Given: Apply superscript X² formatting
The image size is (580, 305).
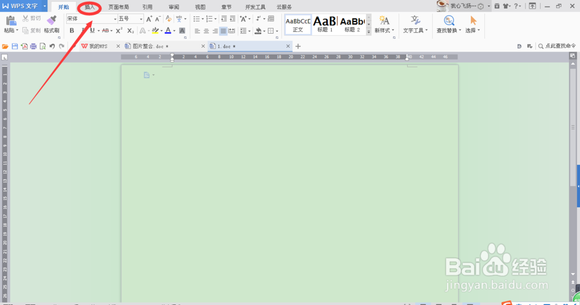Looking at the screenshot, I should click(119, 31).
